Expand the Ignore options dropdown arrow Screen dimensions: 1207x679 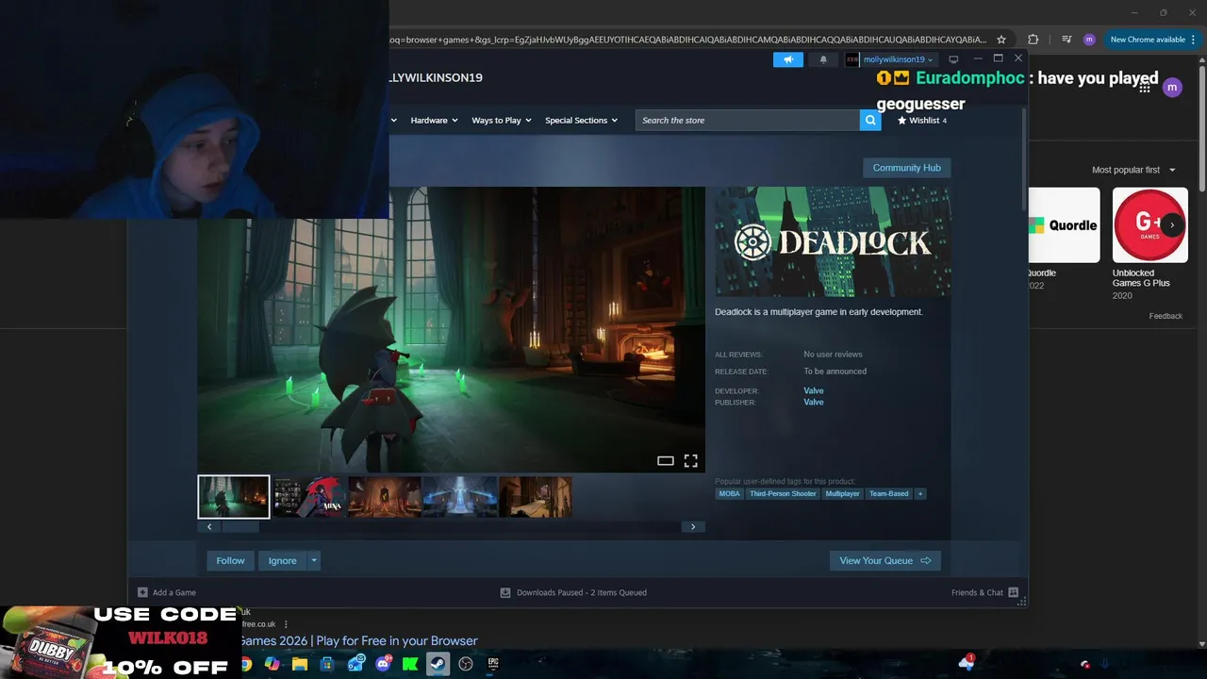314,560
